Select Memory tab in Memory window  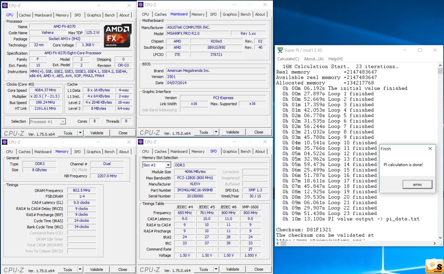pyautogui.click(x=62, y=152)
